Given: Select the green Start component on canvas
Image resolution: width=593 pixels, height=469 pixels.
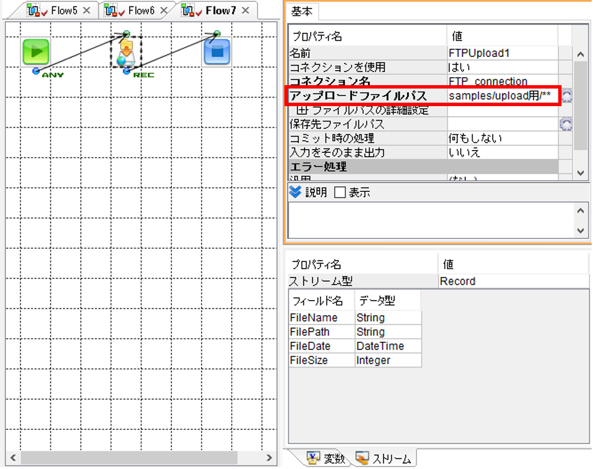Looking at the screenshot, I should click(36, 51).
